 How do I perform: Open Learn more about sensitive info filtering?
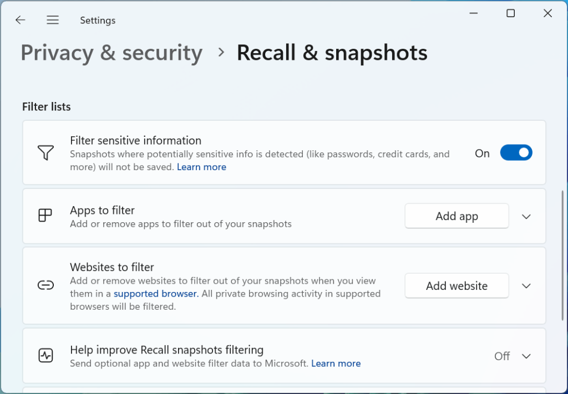201,167
